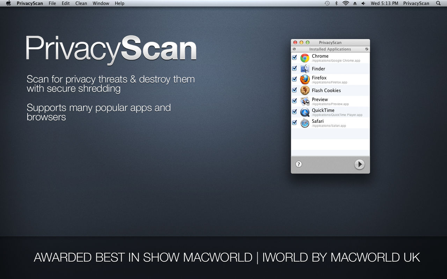Screen dimensions: 447x279
Task: Open Time Machine menu bar icon
Action: point(327,3)
